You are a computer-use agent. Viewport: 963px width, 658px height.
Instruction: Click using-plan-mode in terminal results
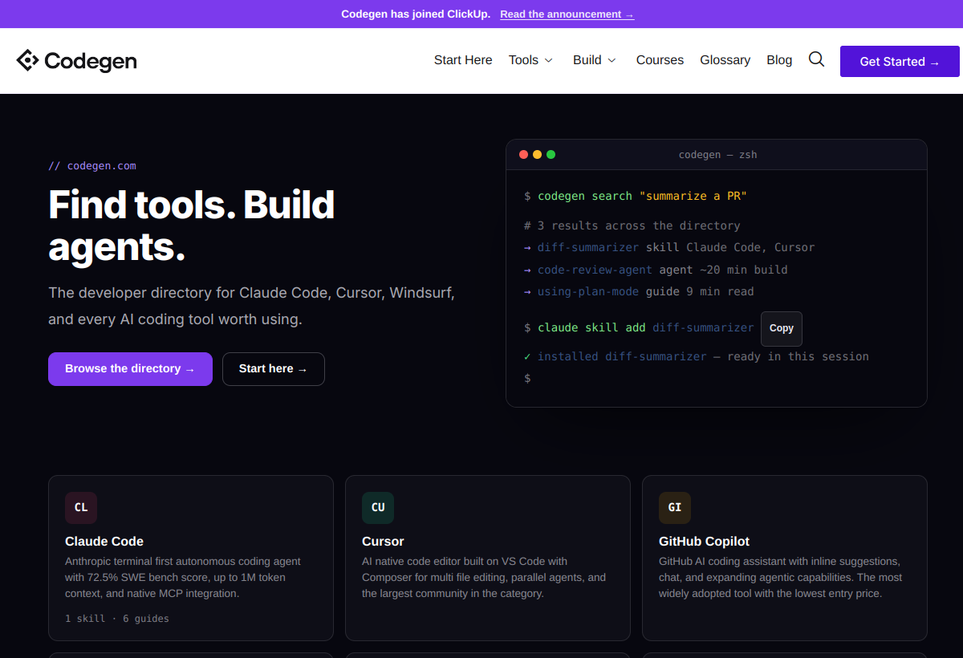pyautogui.click(x=588, y=291)
